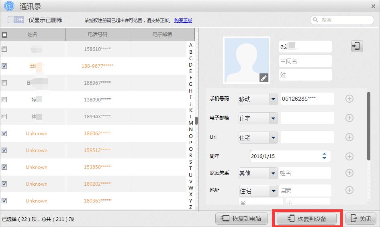Click the 周年 date stepper arrows
This screenshot has width=380, height=227.
(324, 156)
